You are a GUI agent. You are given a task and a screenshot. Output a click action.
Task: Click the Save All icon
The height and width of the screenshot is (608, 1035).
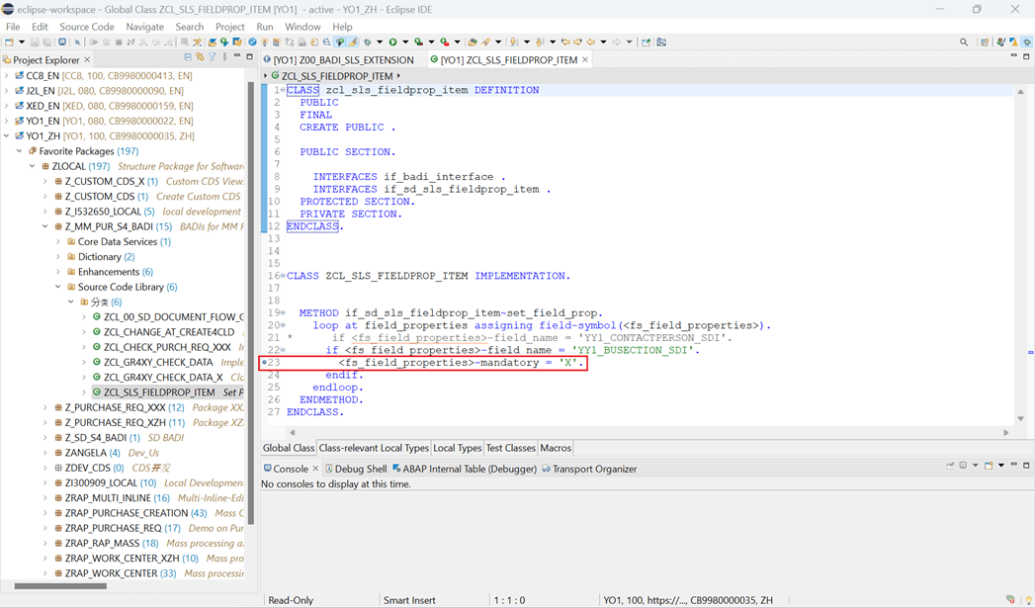pyautogui.click(x=45, y=42)
